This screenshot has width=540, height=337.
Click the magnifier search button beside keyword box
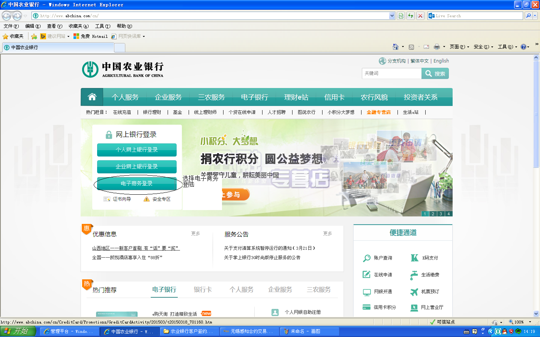[435, 73]
